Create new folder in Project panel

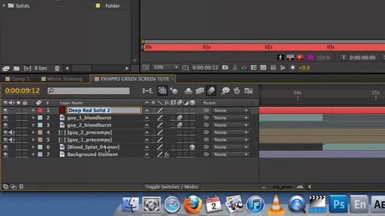click(16, 68)
